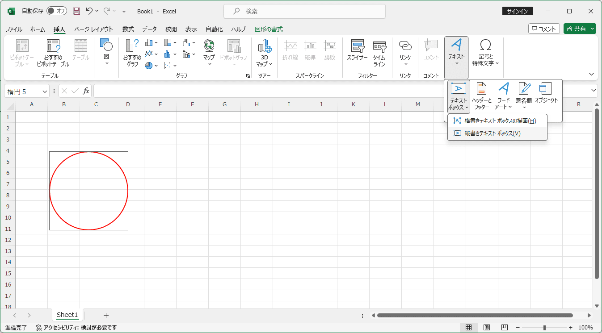Image resolution: width=602 pixels, height=333 pixels.
Task: Select the red circle shape
Action: point(88,191)
